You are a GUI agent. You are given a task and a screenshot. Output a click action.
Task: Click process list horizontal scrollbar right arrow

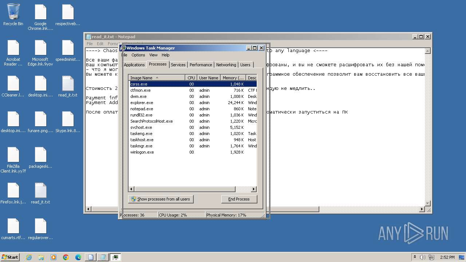click(x=254, y=189)
